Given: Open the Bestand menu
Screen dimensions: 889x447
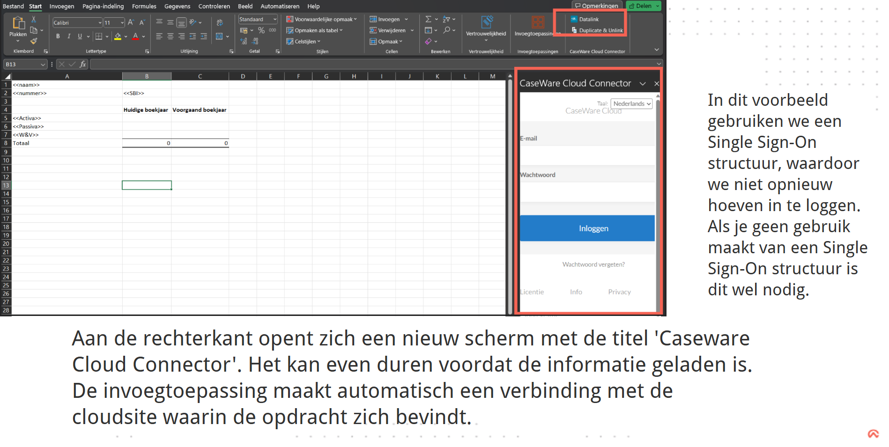Looking at the screenshot, I should [x=13, y=6].
